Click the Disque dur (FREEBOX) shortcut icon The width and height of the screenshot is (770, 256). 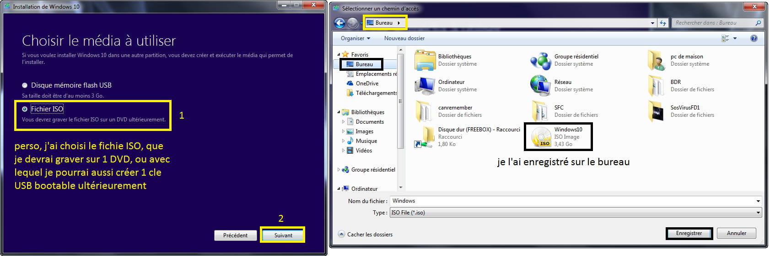click(x=425, y=137)
